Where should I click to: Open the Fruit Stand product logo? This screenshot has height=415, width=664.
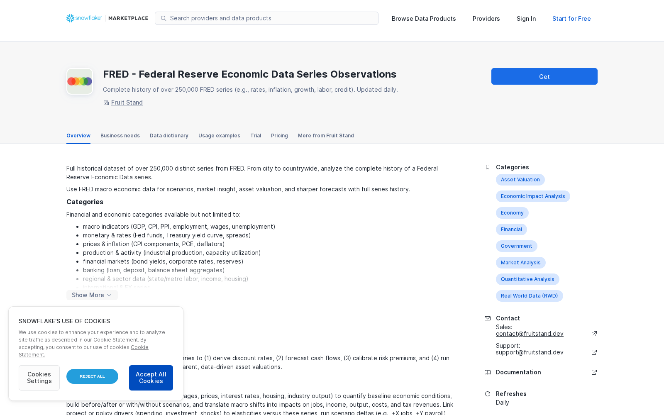[x=80, y=81]
